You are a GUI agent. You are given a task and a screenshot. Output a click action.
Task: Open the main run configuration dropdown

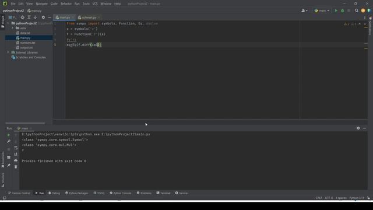click(x=322, y=10)
